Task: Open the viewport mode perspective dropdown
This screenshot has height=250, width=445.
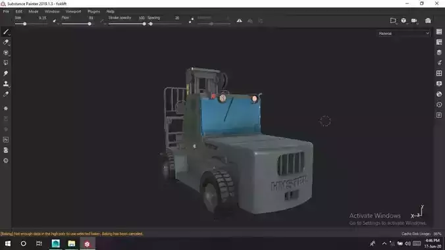Action: 393,20
